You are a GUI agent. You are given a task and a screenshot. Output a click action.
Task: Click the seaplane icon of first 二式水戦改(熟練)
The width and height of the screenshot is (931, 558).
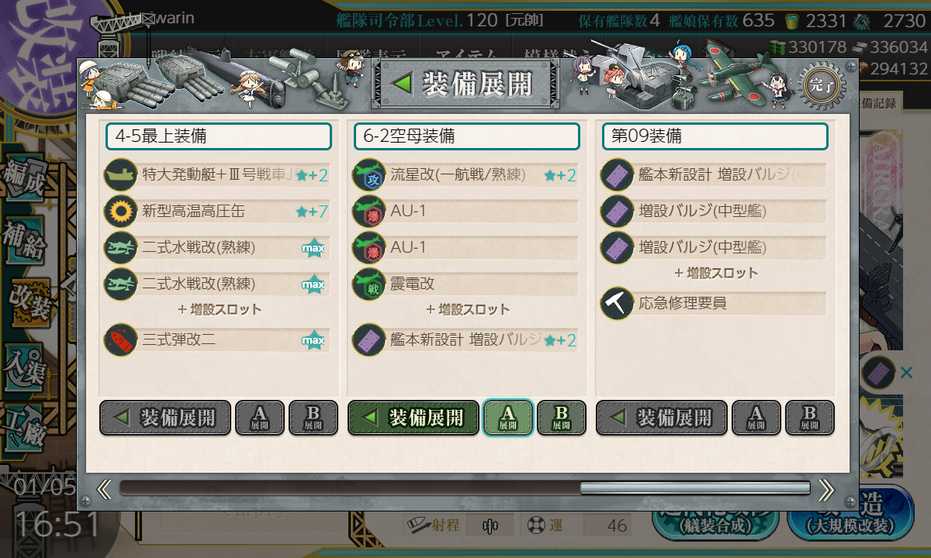point(120,247)
